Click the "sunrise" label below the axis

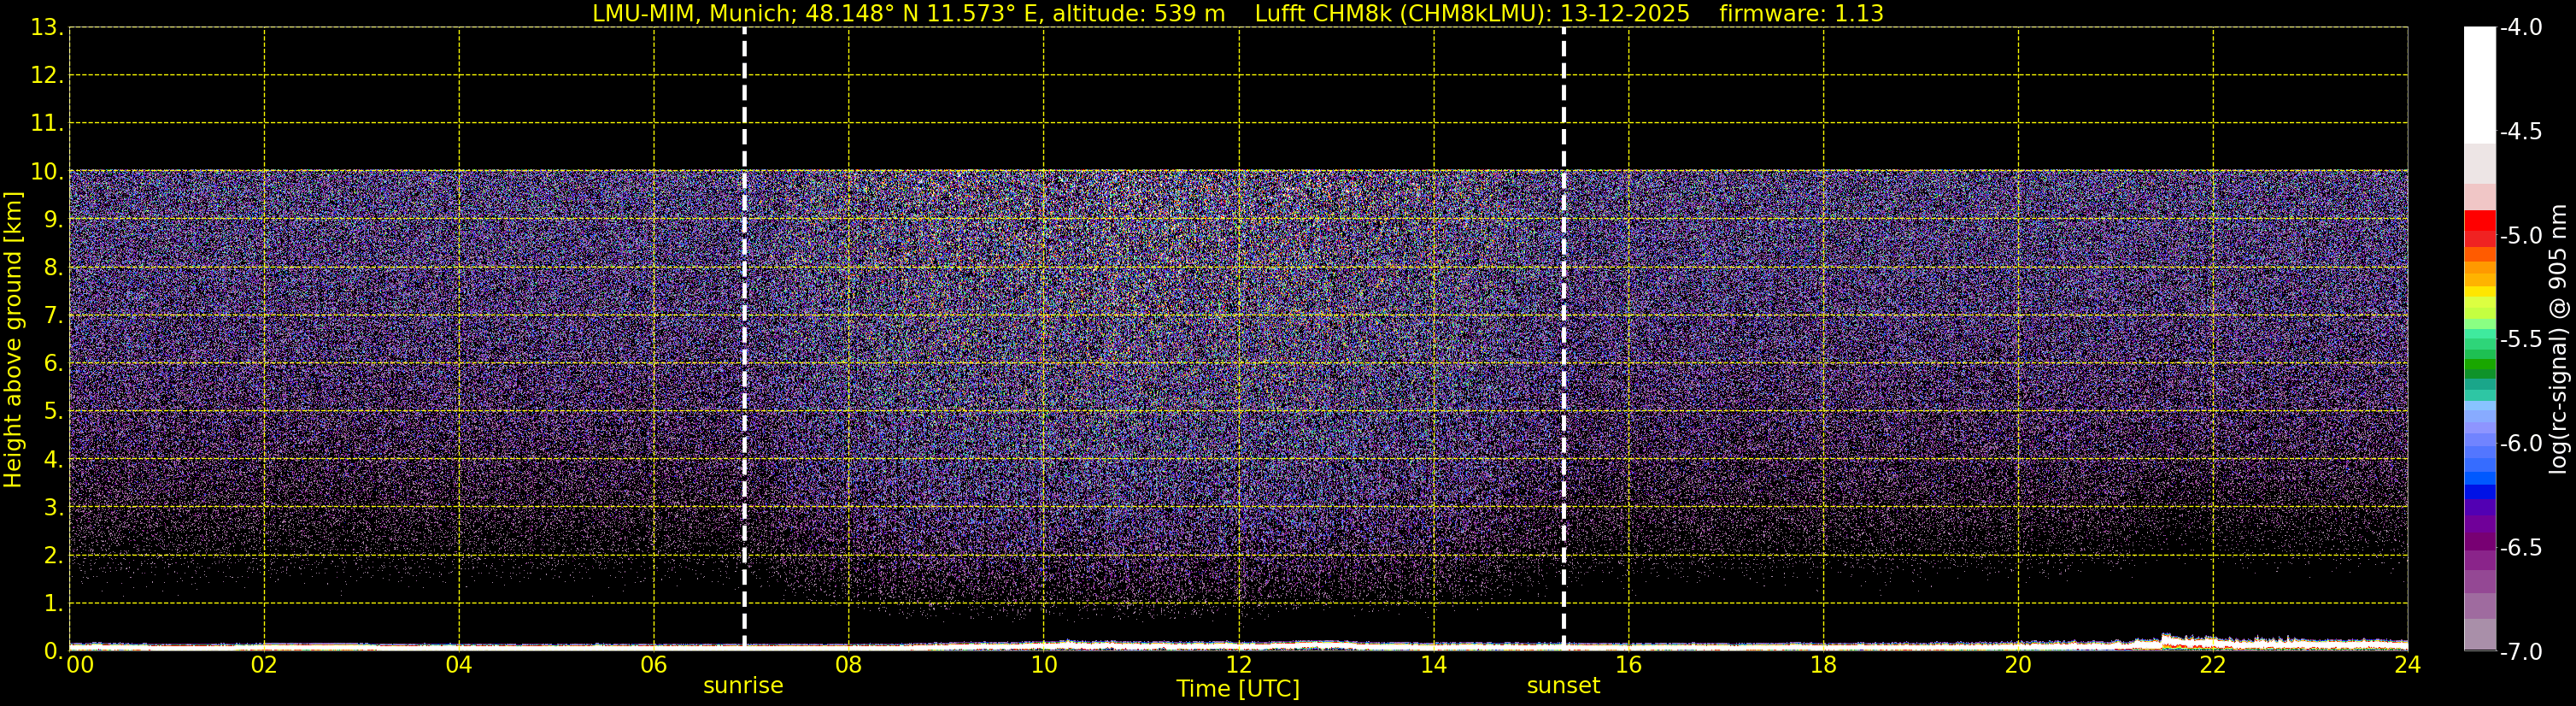[743, 686]
